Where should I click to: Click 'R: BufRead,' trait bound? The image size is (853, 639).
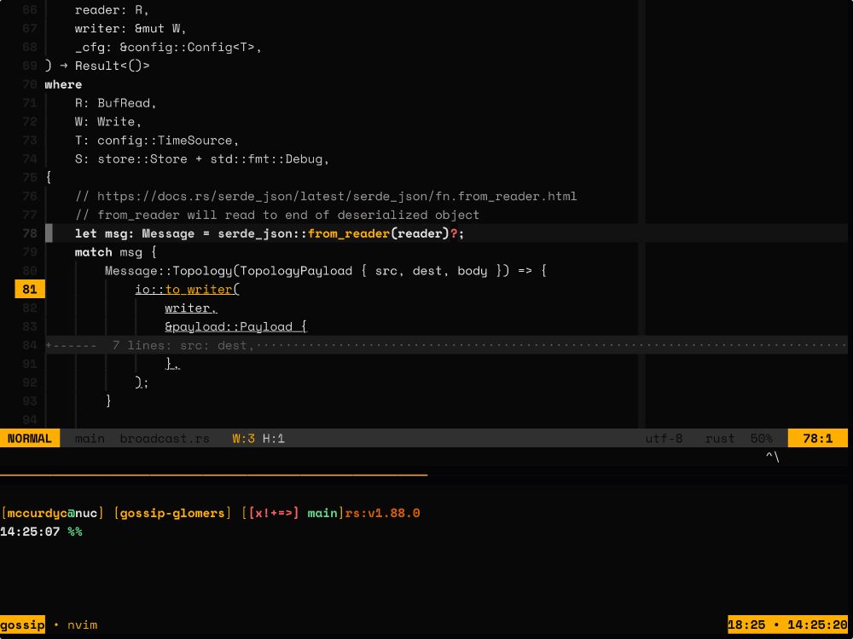tap(116, 103)
